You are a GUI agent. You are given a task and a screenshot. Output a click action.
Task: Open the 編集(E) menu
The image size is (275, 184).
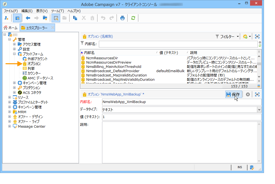pyautogui.click(x=27, y=11)
